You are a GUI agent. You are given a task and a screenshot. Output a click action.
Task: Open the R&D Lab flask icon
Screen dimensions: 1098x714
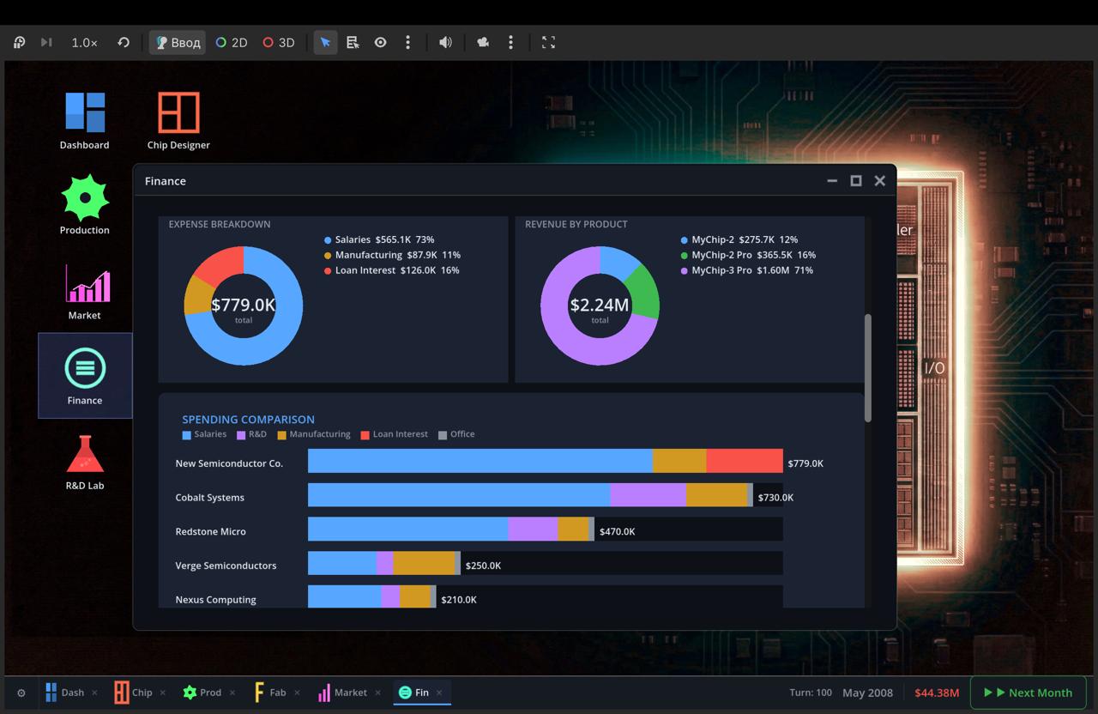coord(85,461)
